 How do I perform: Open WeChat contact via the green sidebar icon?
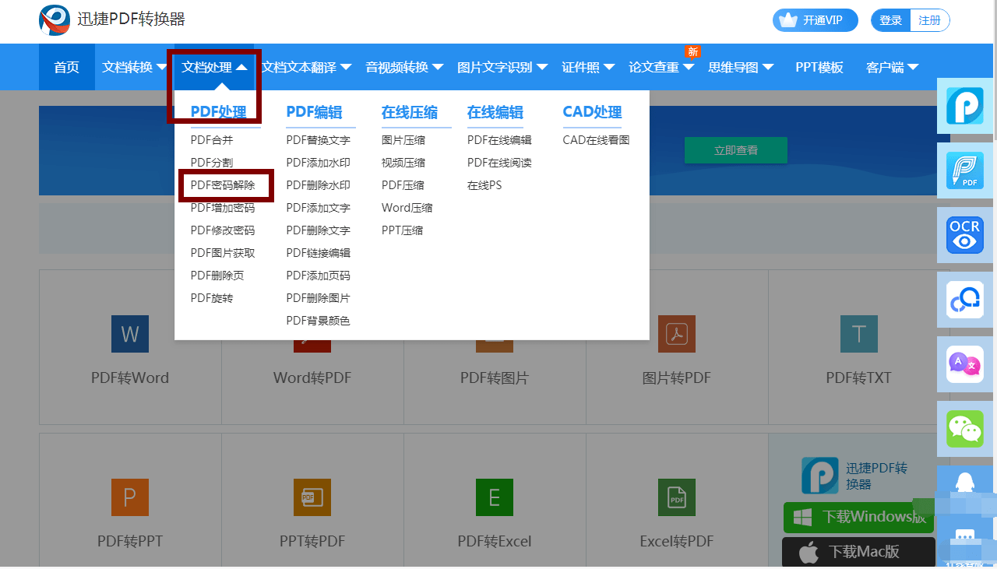[964, 429]
